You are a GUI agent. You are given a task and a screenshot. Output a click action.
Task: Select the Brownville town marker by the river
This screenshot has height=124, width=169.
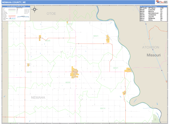[128, 70]
